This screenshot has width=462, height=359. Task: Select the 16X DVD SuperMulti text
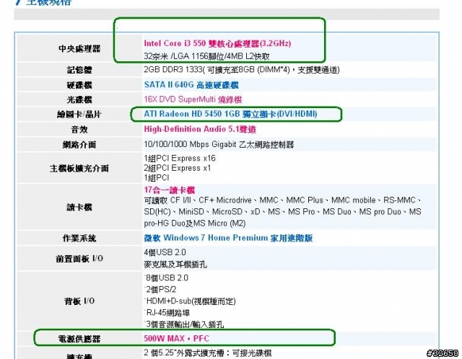(193, 99)
